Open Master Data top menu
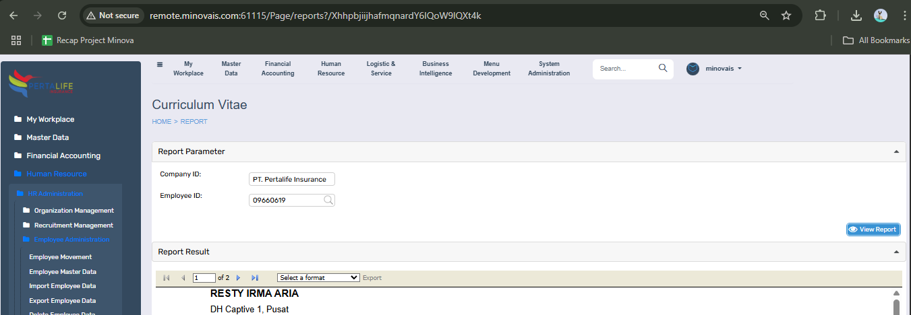The width and height of the screenshot is (911, 315). [x=231, y=69]
